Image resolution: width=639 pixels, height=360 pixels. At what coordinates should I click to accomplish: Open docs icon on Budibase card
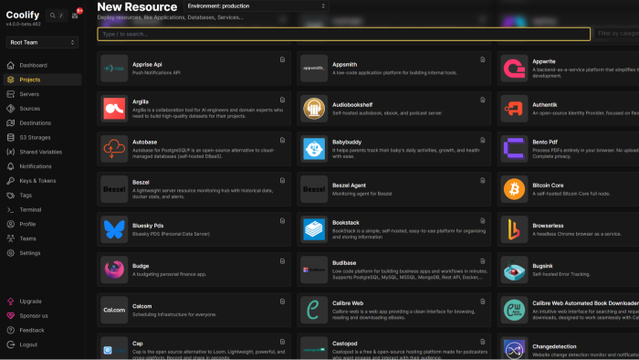483,261
